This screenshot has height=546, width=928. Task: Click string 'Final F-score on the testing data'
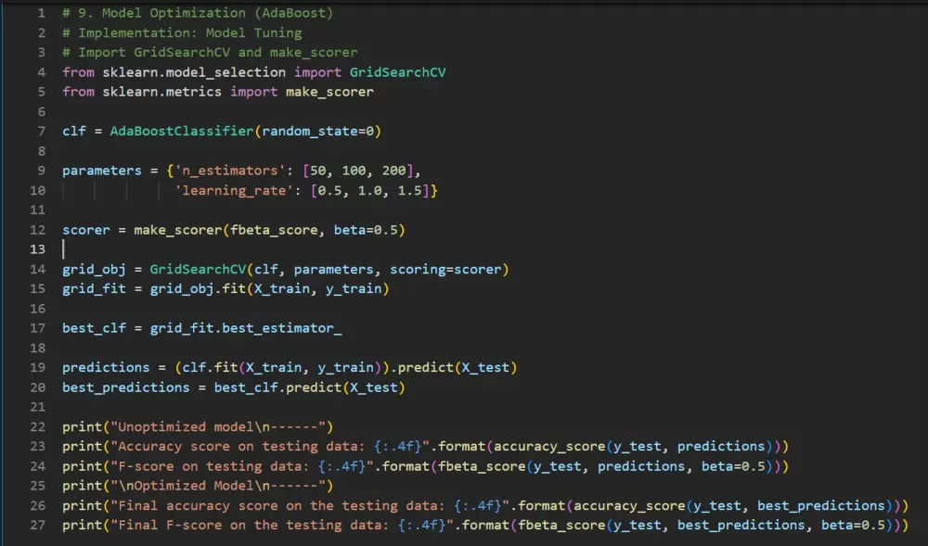click(x=251, y=526)
